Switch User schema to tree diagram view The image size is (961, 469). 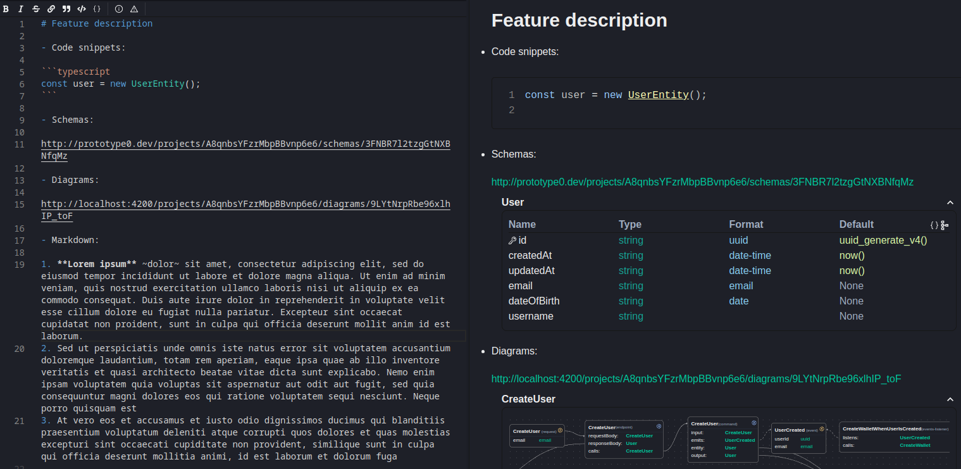pyautogui.click(x=945, y=225)
